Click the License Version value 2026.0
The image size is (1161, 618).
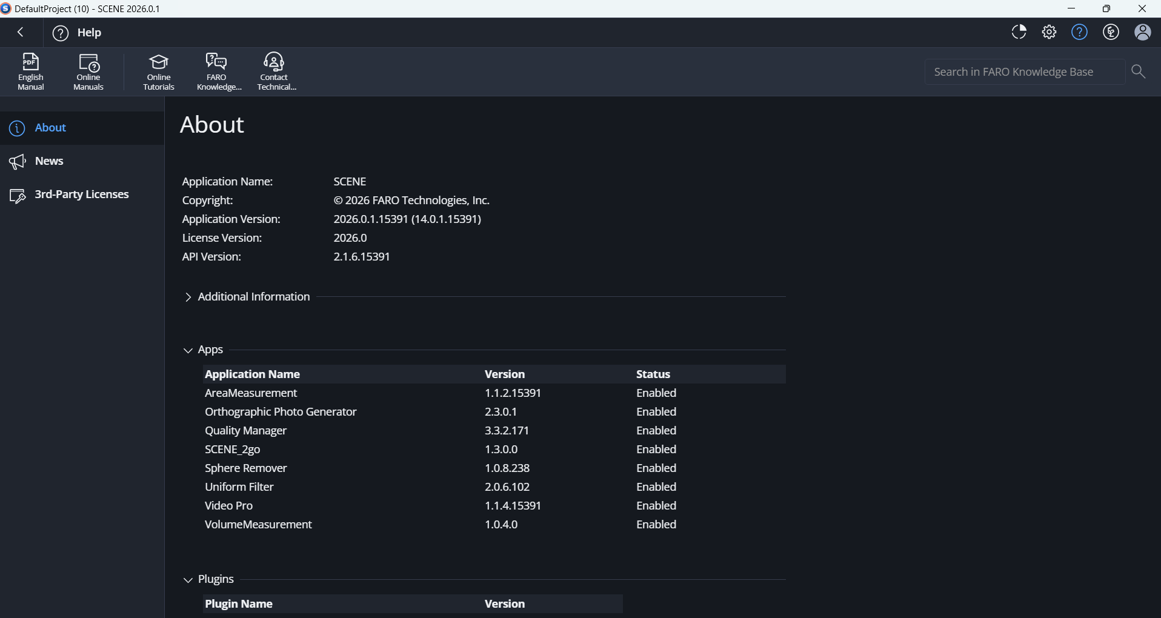[350, 238]
